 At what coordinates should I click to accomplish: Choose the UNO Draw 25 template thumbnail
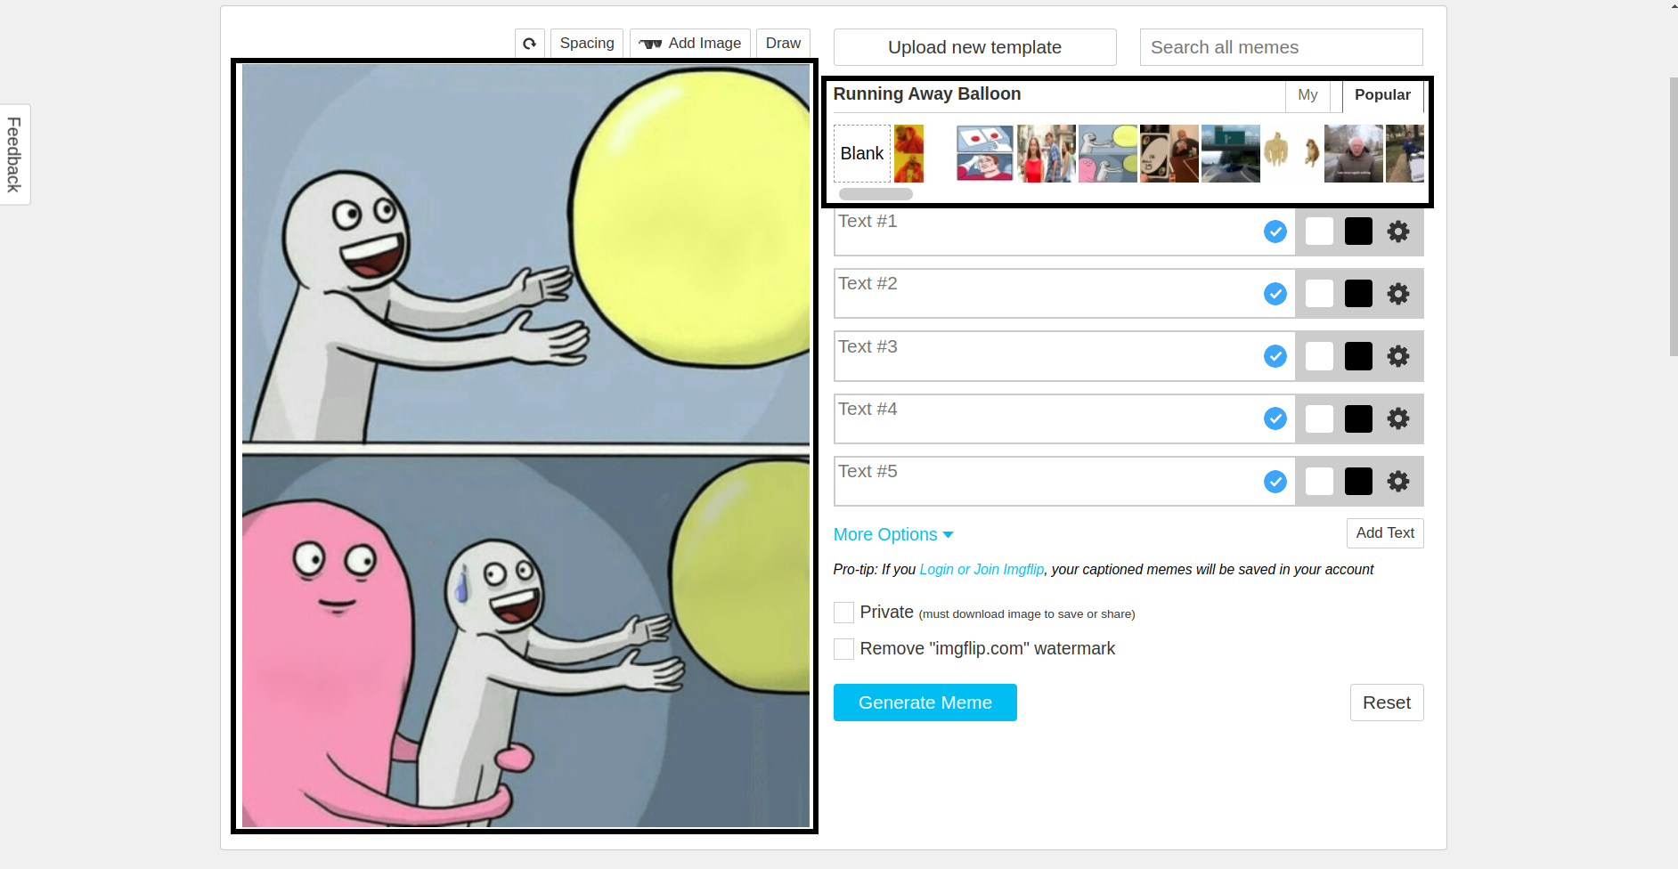click(1169, 154)
